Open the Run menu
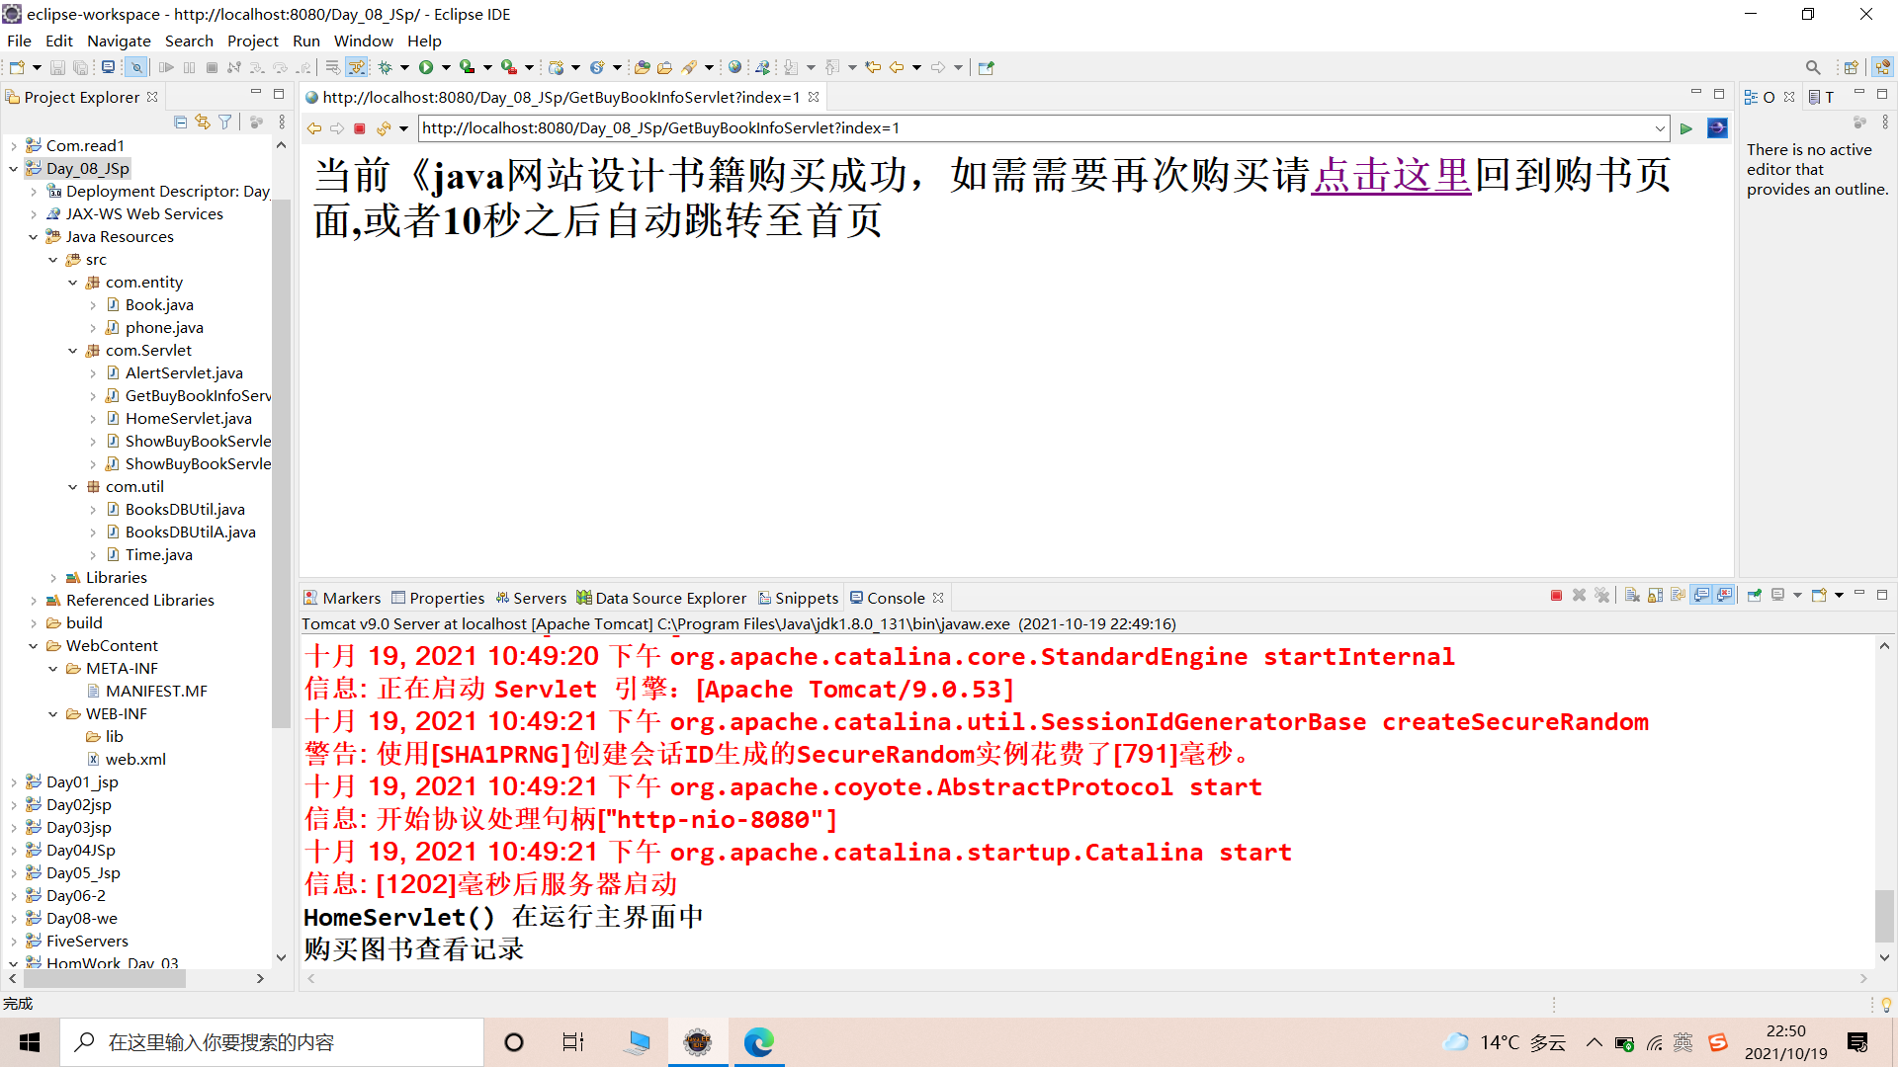This screenshot has height=1067, width=1898. pyautogui.click(x=305, y=41)
